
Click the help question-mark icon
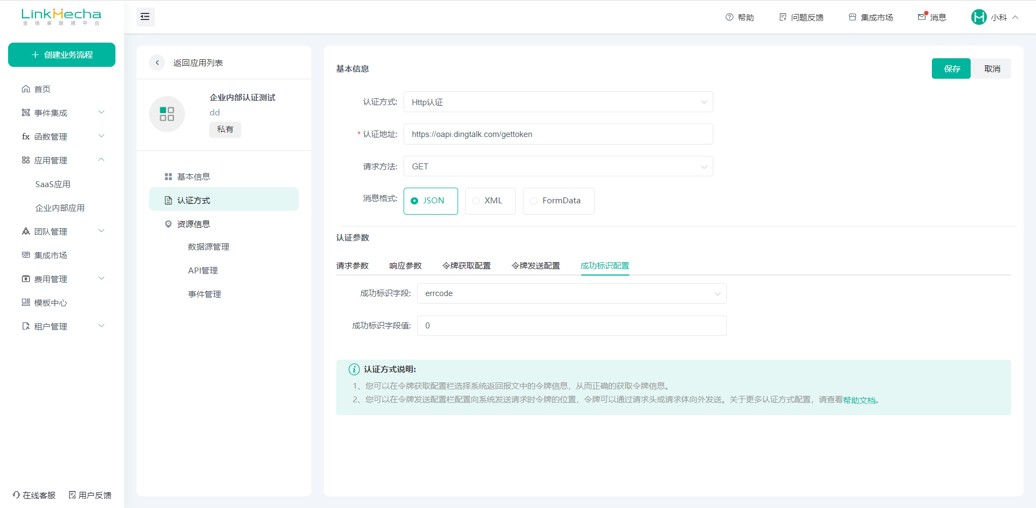[x=730, y=17]
